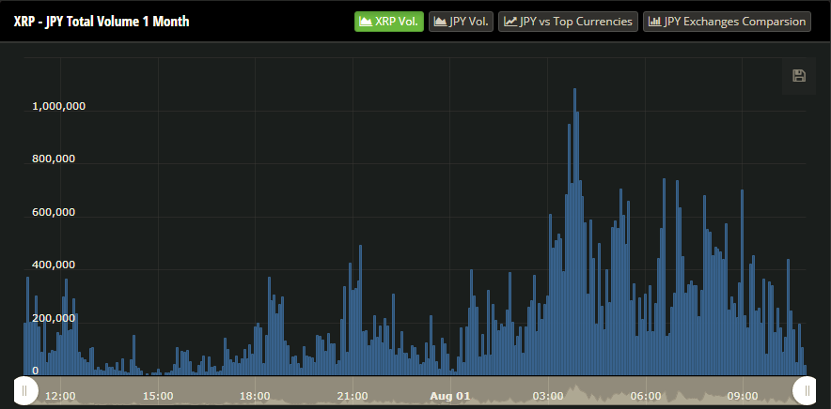Click the 1,000,000 y-axis label
Viewport: 831px width, 409px height.
59,106
